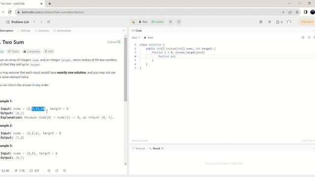This screenshot has width=315, height=177.
Task: Switch to the Testcase tab
Action: [x=138, y=148]
